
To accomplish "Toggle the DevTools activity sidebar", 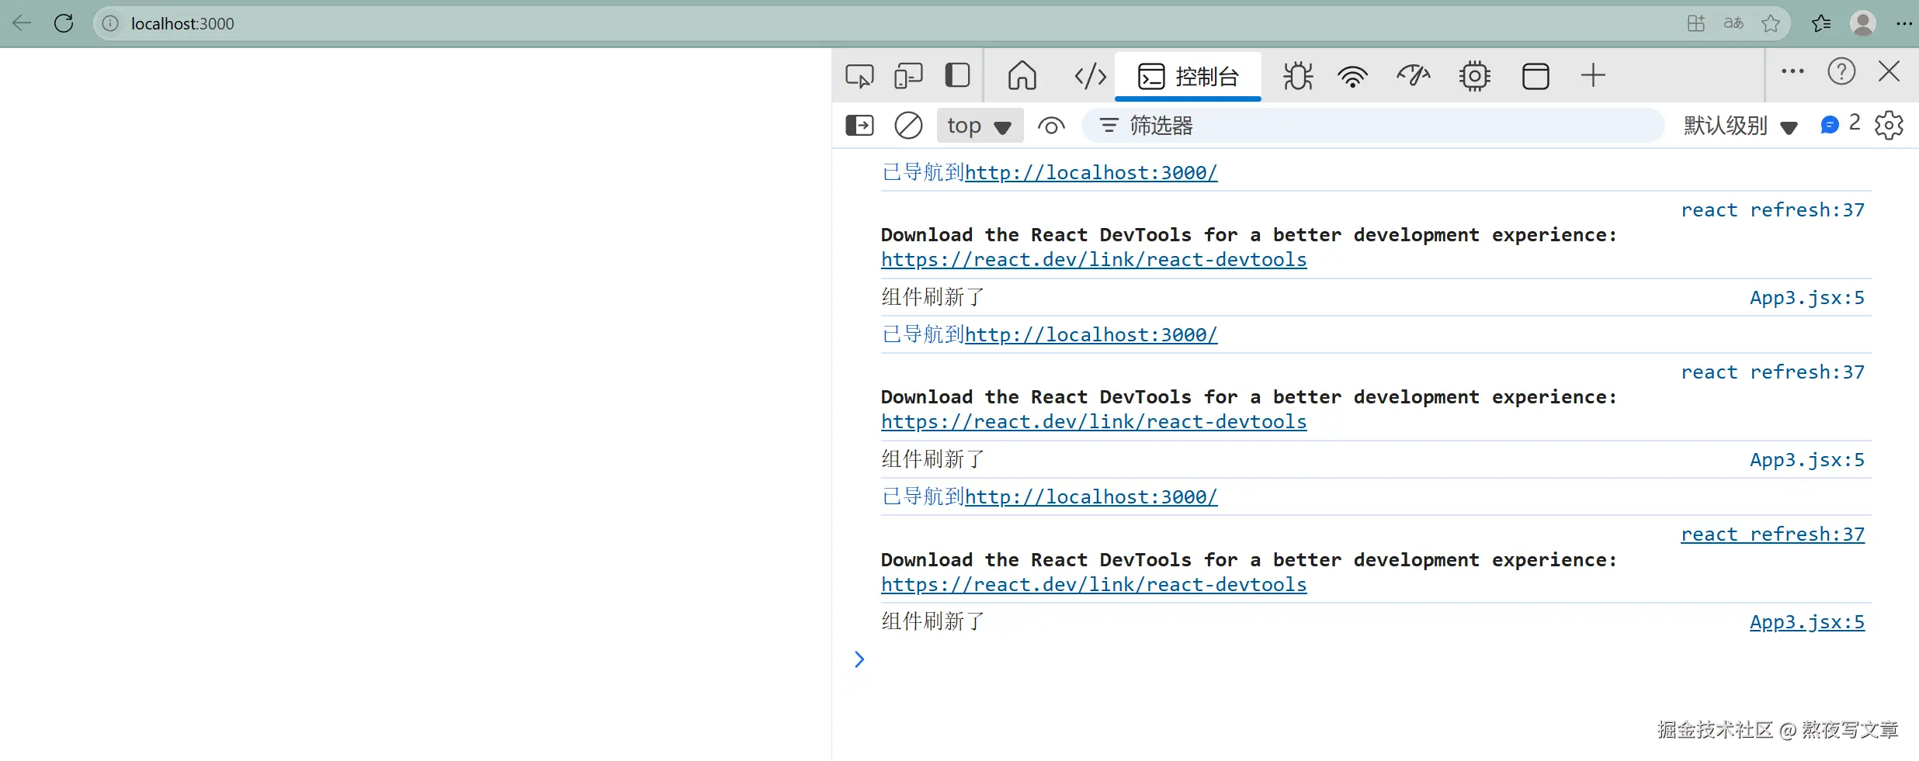I will tap(957, 75).
